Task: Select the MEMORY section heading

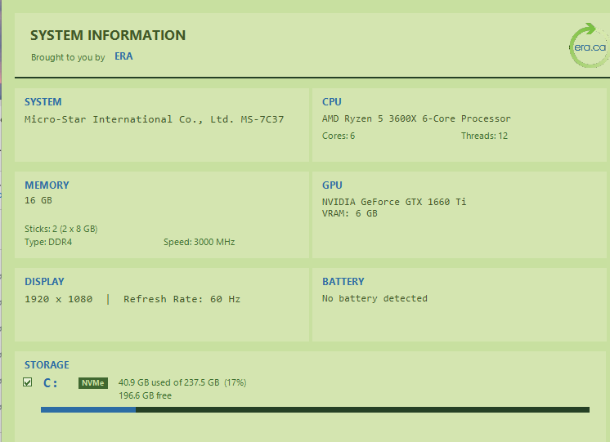Action: tap(47, 185)
